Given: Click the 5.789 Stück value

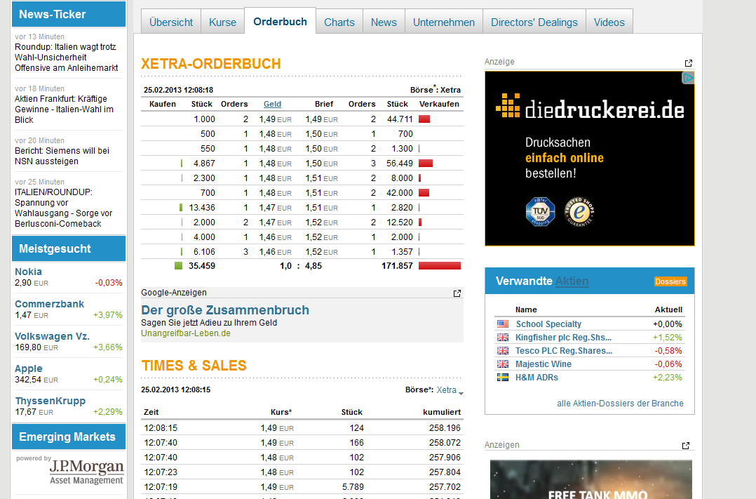Looking at the screenshot, I should 353,487.
